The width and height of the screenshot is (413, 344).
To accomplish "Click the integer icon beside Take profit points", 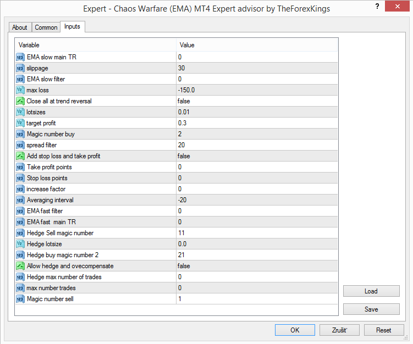I will (x=20, y=167).
